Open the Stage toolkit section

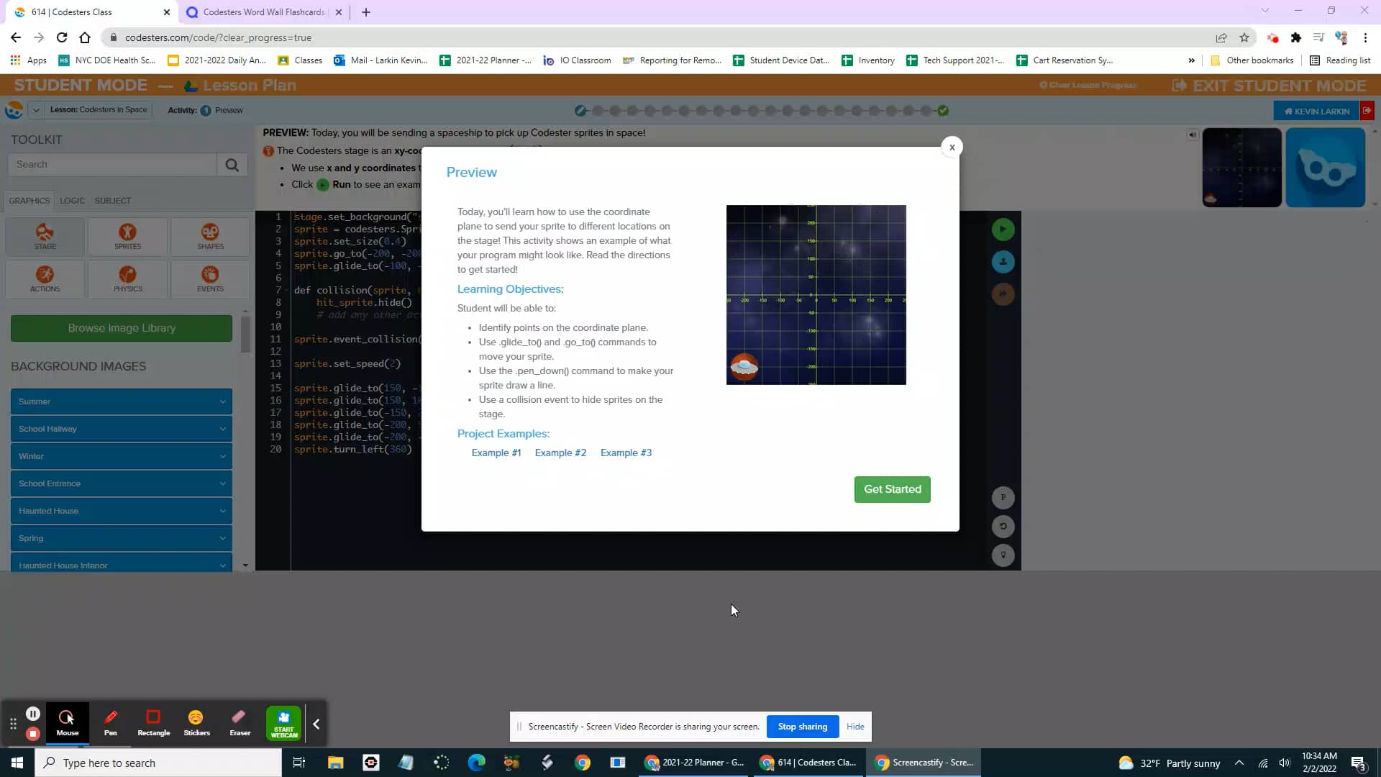click(44, 237)
